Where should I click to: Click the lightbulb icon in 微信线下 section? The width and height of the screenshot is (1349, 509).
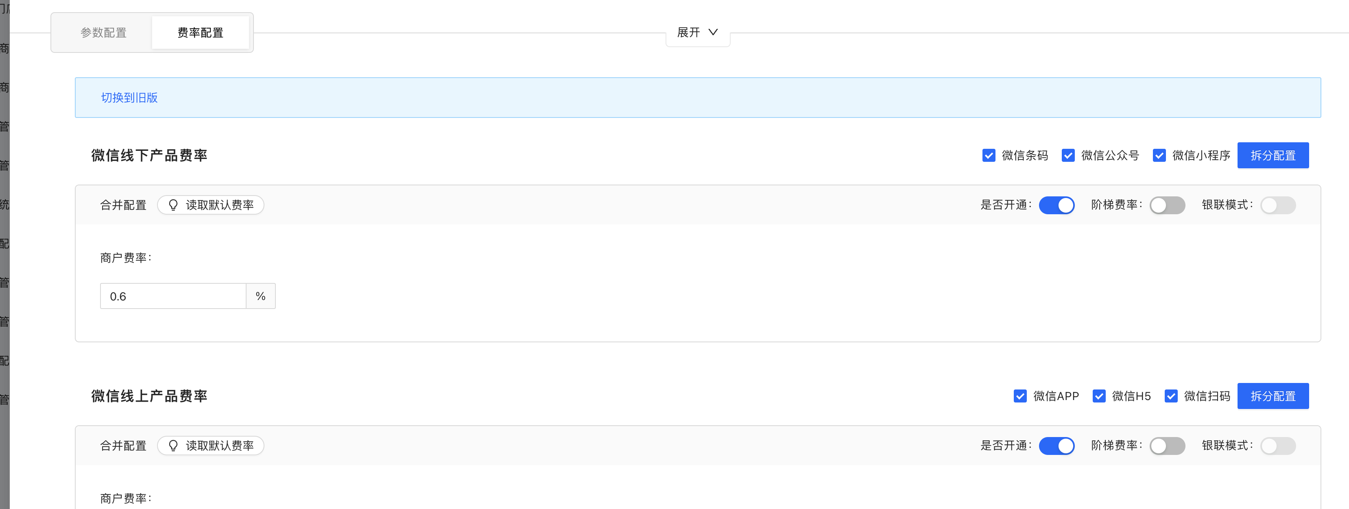click(x=173, y=204)
